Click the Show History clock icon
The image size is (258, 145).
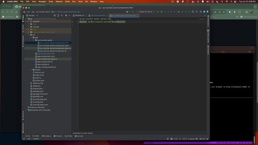pos(193,12)
